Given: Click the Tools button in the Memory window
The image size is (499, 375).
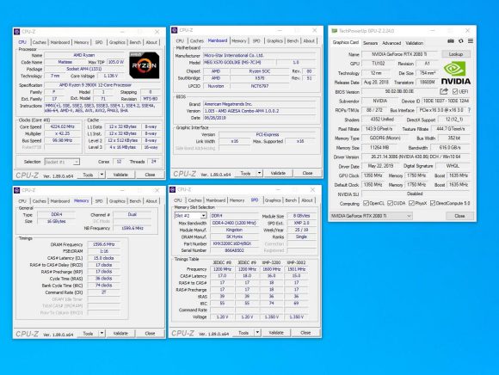Looking at the screenshot, I should pos(88,334).
